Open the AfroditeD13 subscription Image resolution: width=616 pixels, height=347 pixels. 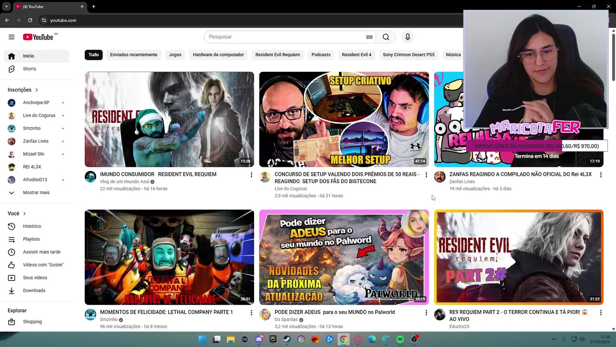(x=37, y=180)
